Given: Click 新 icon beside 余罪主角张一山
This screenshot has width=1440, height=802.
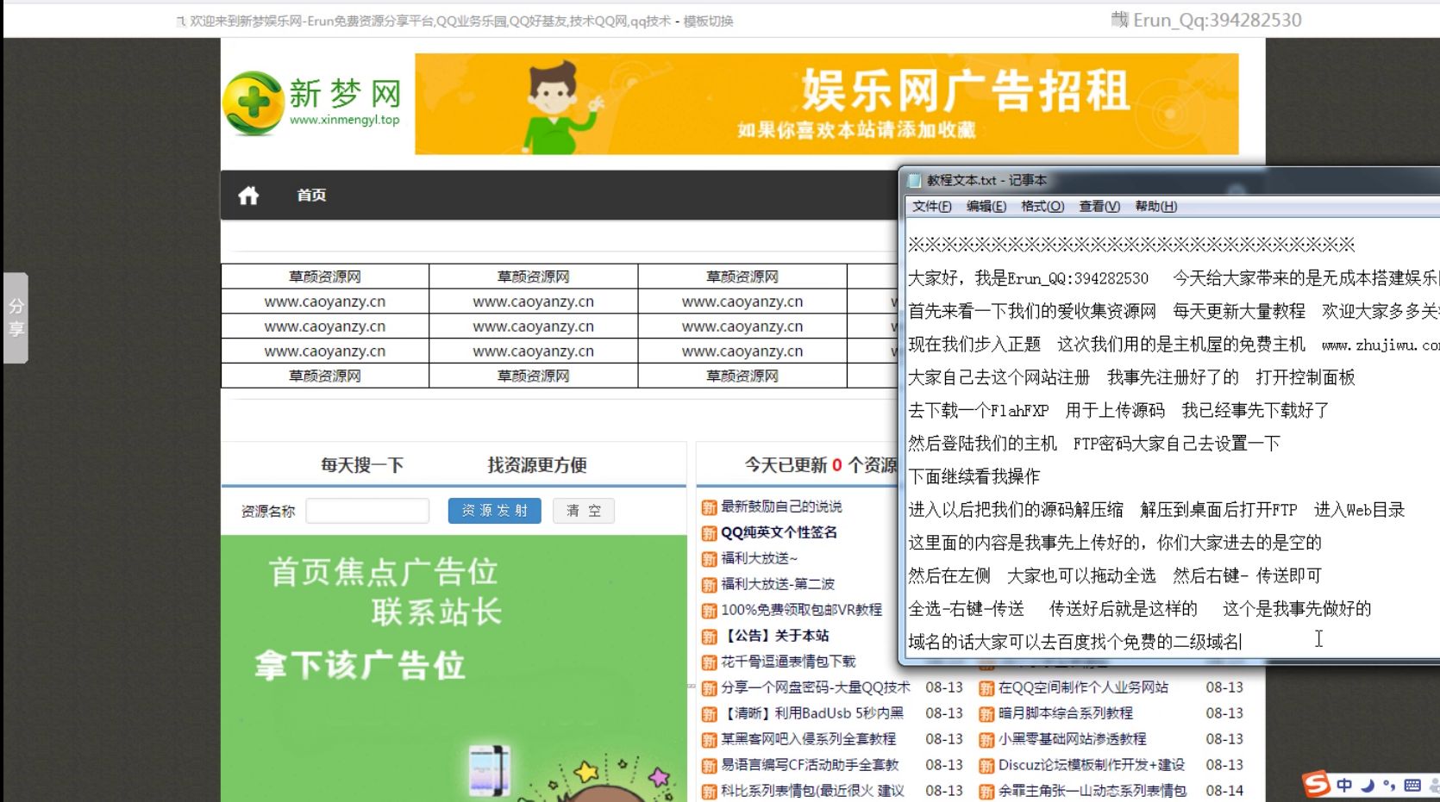Looking at the screenshot, I should (x=986, y=792).
